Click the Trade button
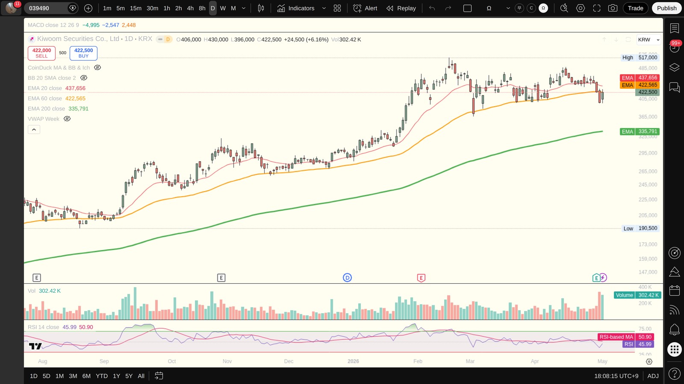The width and height of the screenshot is (684, 384). (636, 8)
